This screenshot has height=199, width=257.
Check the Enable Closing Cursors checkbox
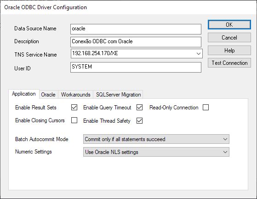74,120
